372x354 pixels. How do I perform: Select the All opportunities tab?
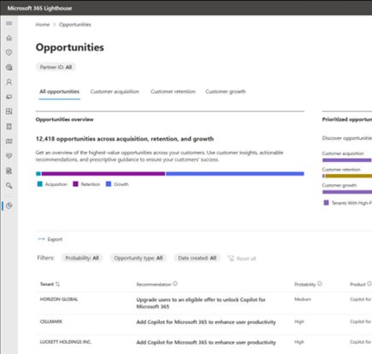pyautogui.click(x=59, y=91)
